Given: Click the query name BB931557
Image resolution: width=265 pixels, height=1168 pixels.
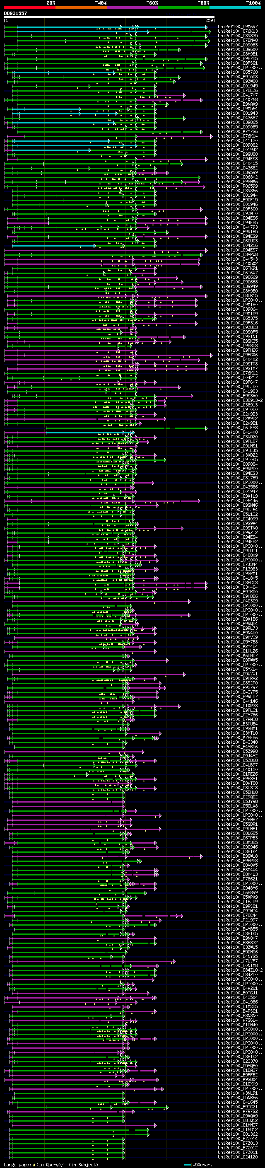Looking at the screenshot, I should pyautogui.click(x=15, y=13).
